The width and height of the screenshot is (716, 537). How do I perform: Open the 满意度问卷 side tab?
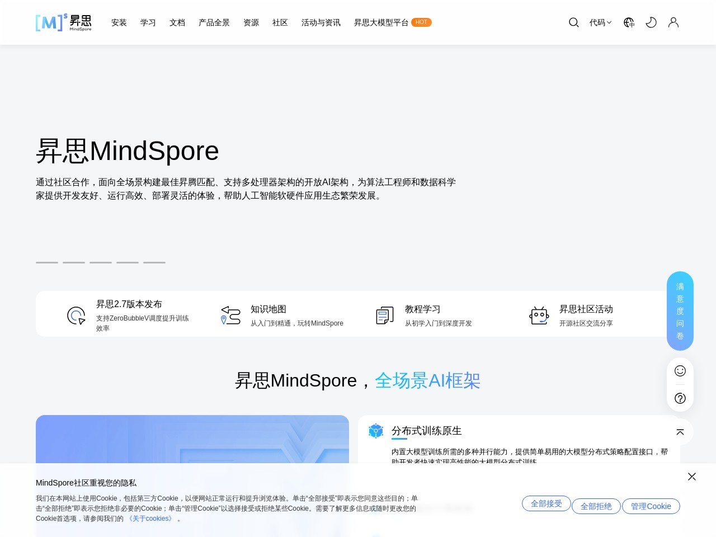click(680, 311)
